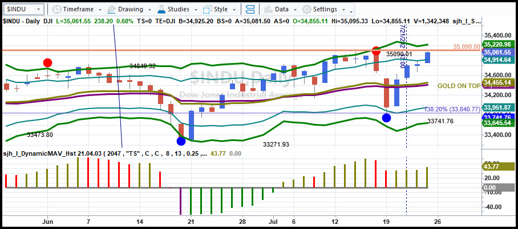Expand the Studies dropdown arrow
This screenshot has height=229, width=518.
[x=196, y=10]
